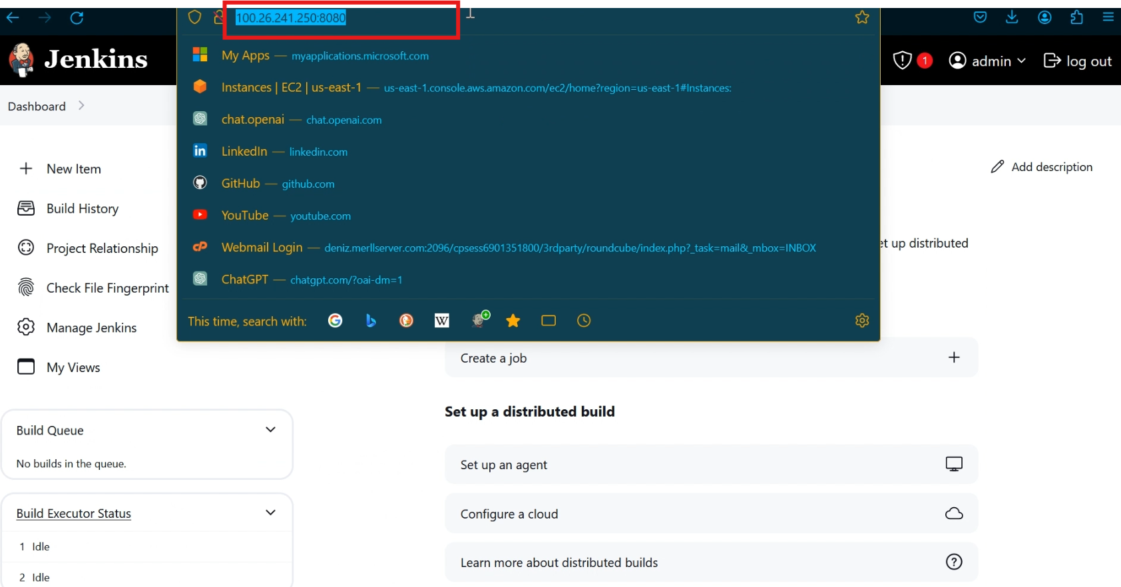This screenshot has height=587, width=1121.
Task: Expand the Dashboard breadcrumb chevron
Action: [81, 105]
